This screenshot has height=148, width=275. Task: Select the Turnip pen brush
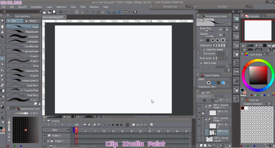23,36
